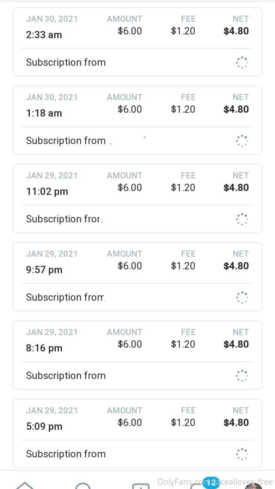This screenshot has height=489, width=275.
Task: Click status icon on 8:16 pm transaction
Action: [242, 376]
